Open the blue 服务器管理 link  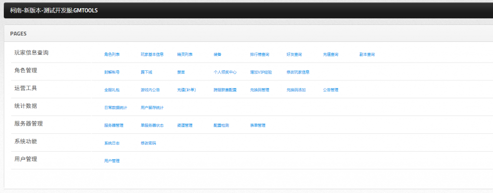pos(114,126)
